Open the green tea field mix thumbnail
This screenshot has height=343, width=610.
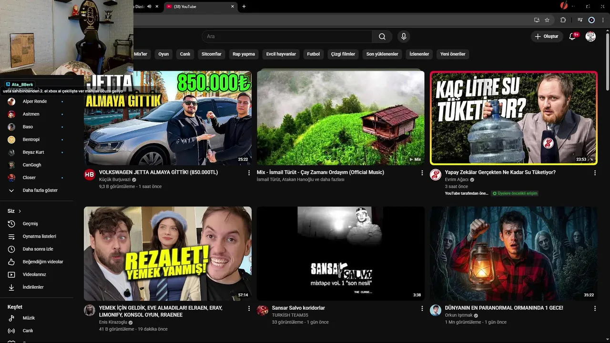pyautogui.click(x=341, y=118)
